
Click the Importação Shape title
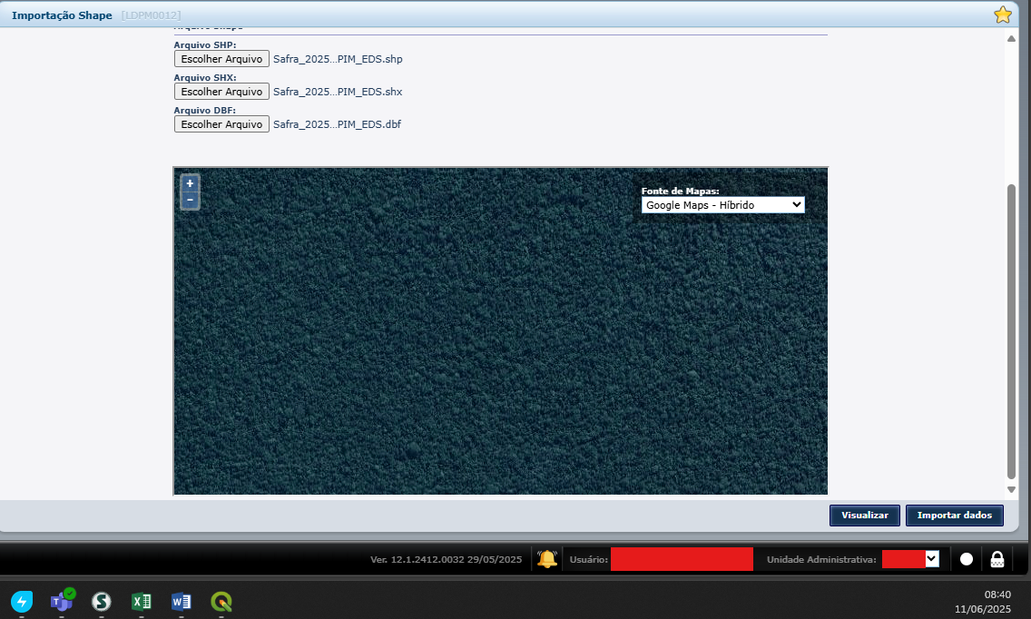coord(62,15)
